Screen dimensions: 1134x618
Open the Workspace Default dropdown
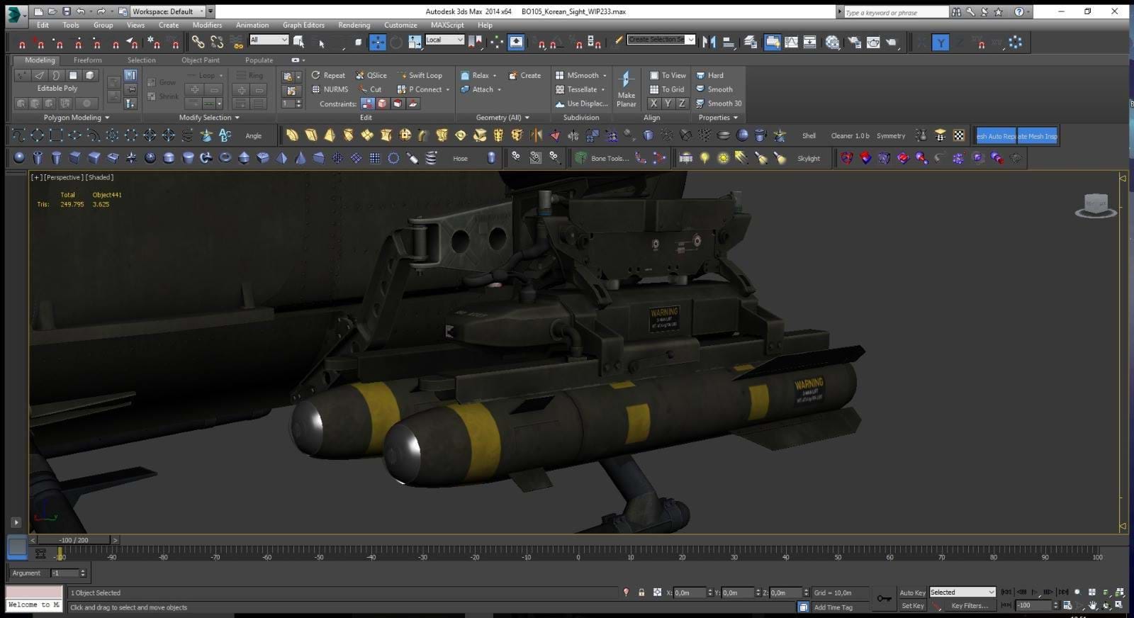point(167,11)
